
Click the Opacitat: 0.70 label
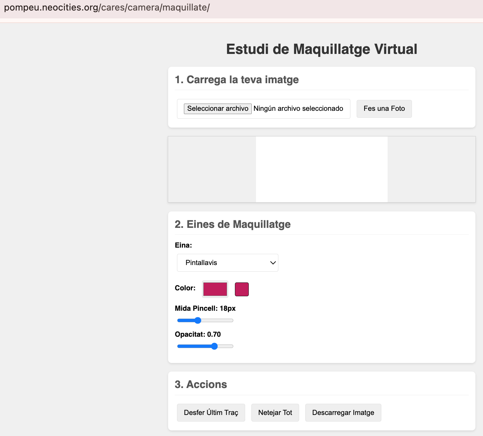pos(198,334)
